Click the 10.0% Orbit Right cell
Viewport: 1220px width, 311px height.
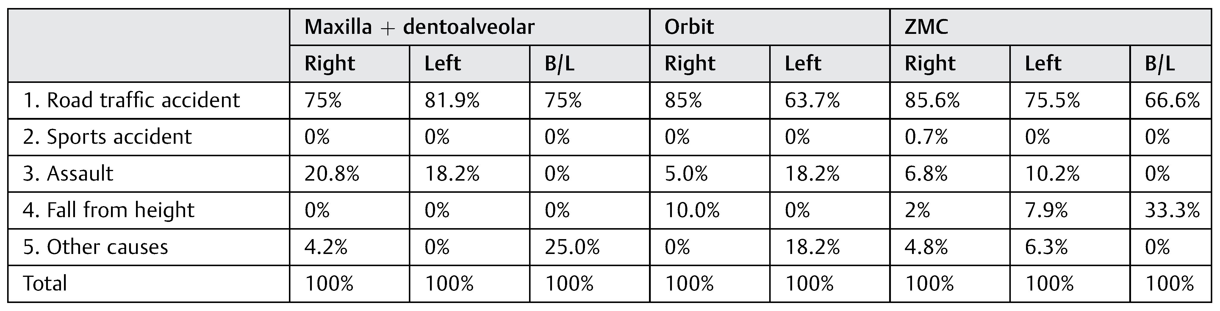692,210
